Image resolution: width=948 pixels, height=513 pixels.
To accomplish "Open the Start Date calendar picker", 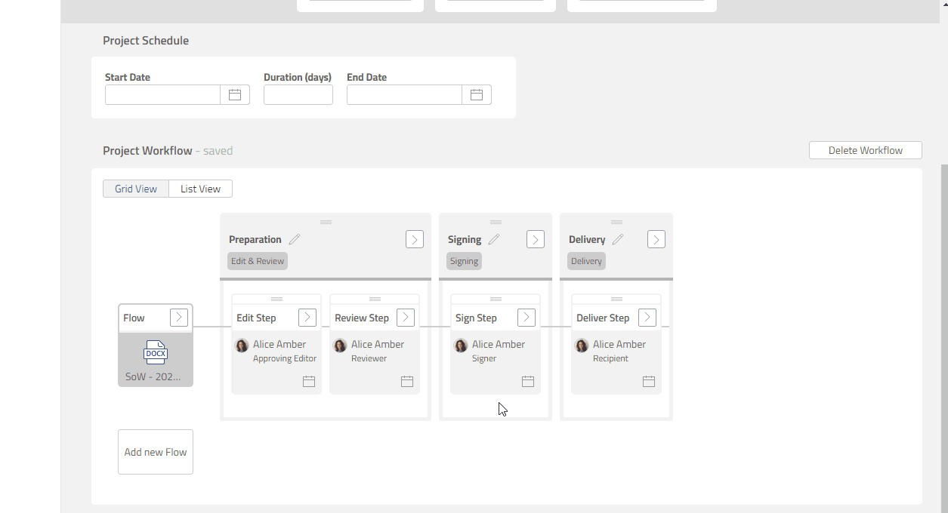I will click(x=235, y=95).
